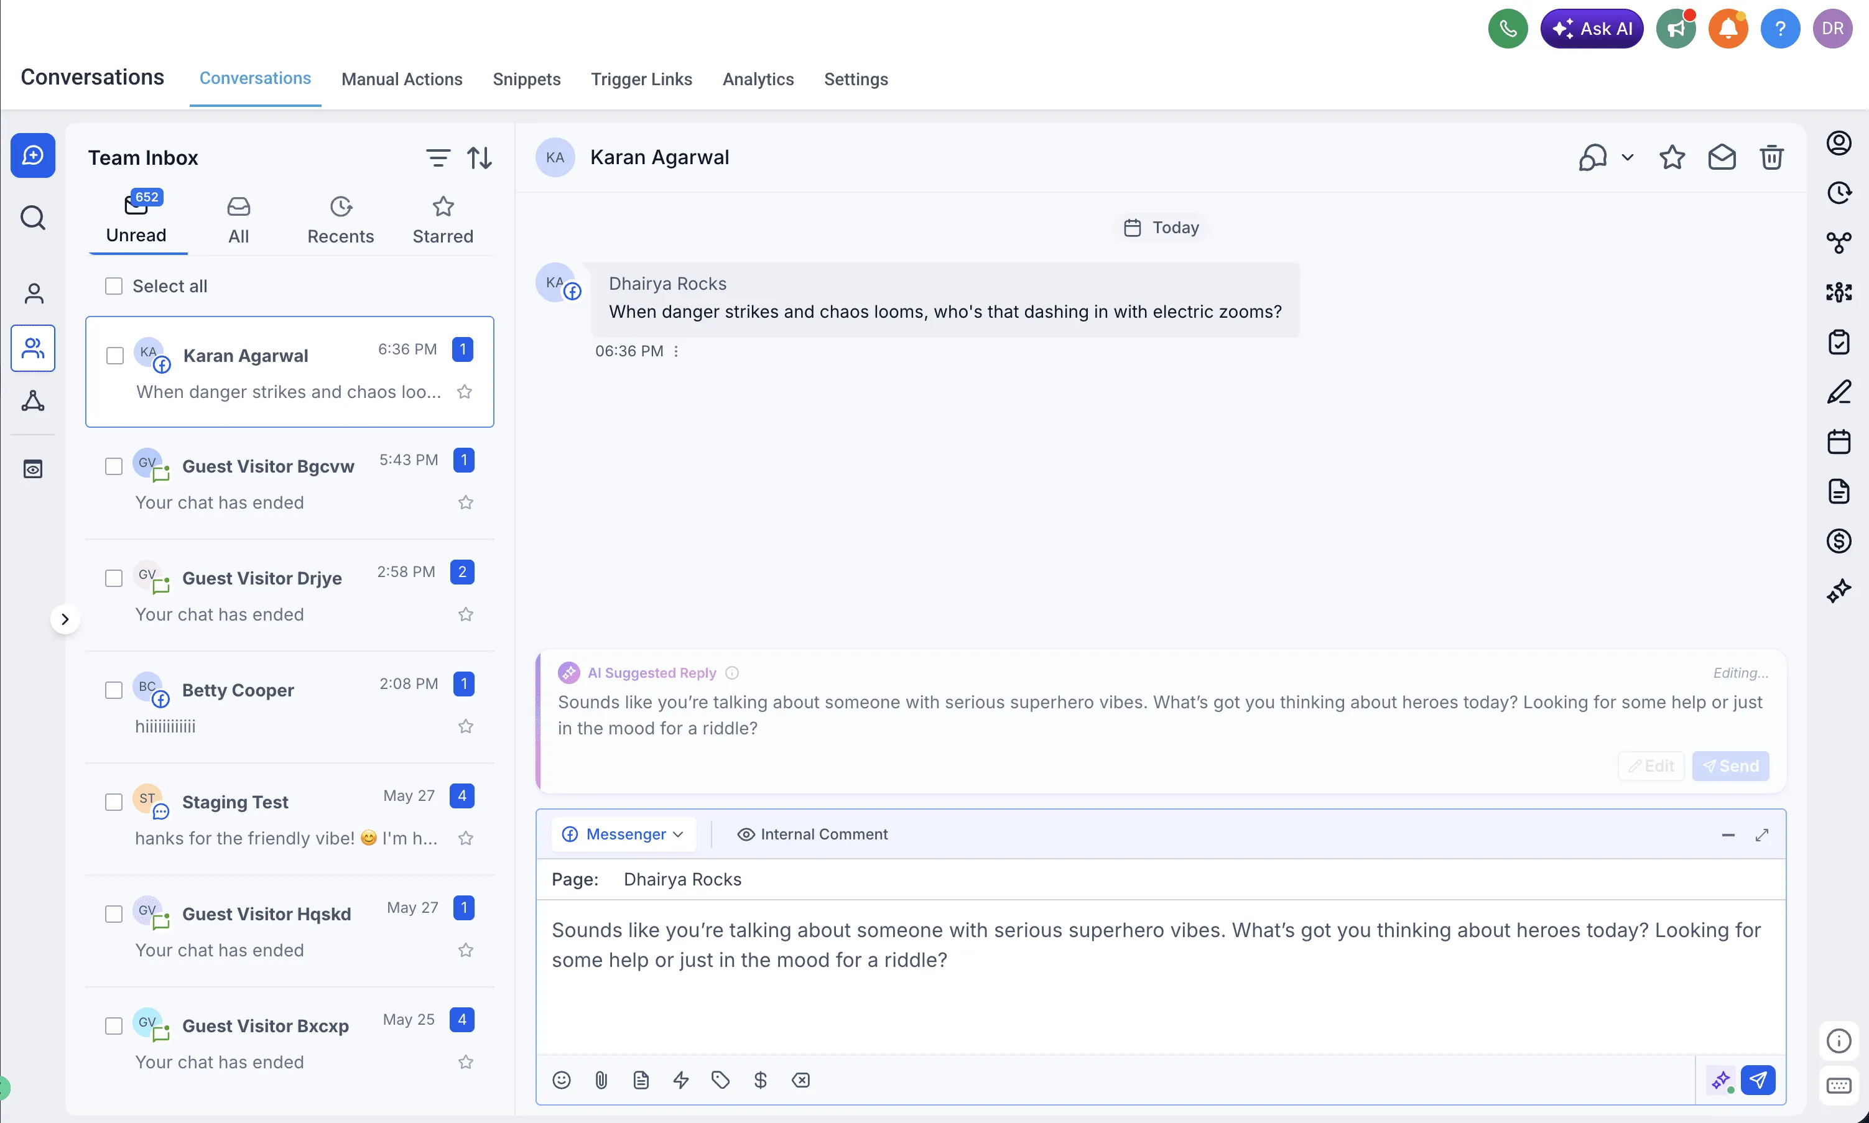1869x1123 pixels.
Task: Click the green phone dialer icon
Action: tap(1507, 29)
